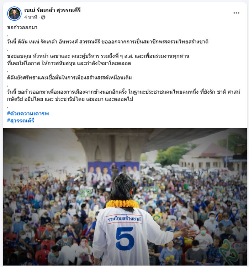Click the blue number 5 on shirt
Screen dimensions: 249x267
(125, 239)
